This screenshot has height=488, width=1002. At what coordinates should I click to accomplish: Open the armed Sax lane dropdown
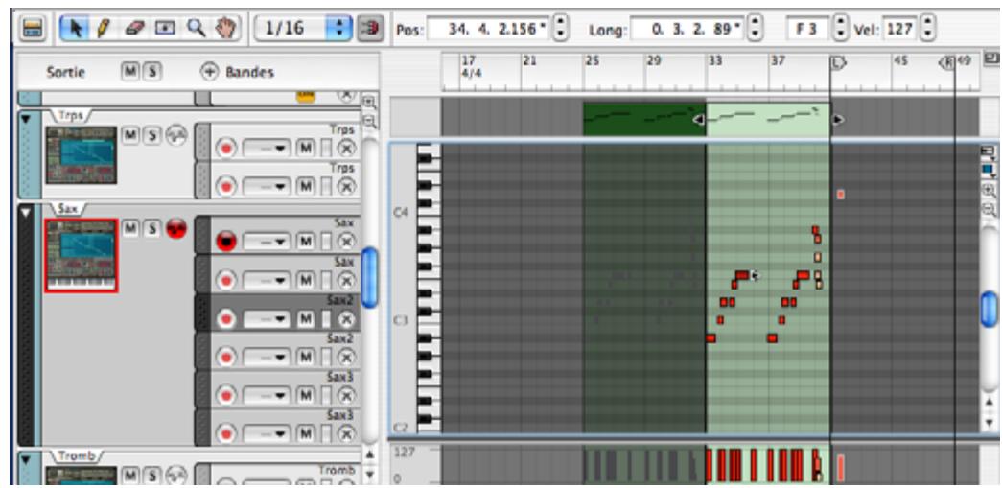(x=267, y=242)
